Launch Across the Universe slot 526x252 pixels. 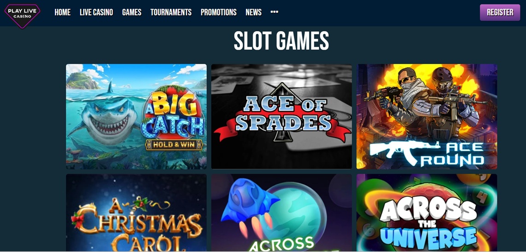[x=427, y=213]
